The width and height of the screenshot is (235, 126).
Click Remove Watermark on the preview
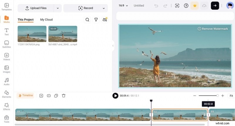pos(213,29)
